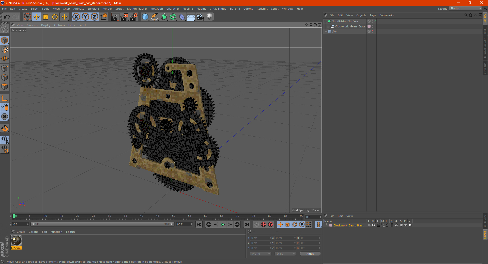Open the spline Pen tool

[x=154, y=17]
